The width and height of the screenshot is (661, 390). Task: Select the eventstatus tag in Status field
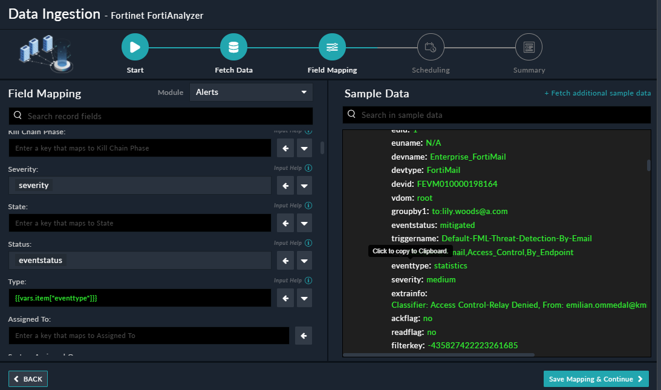pyautogui.click(x=41, y=260)
